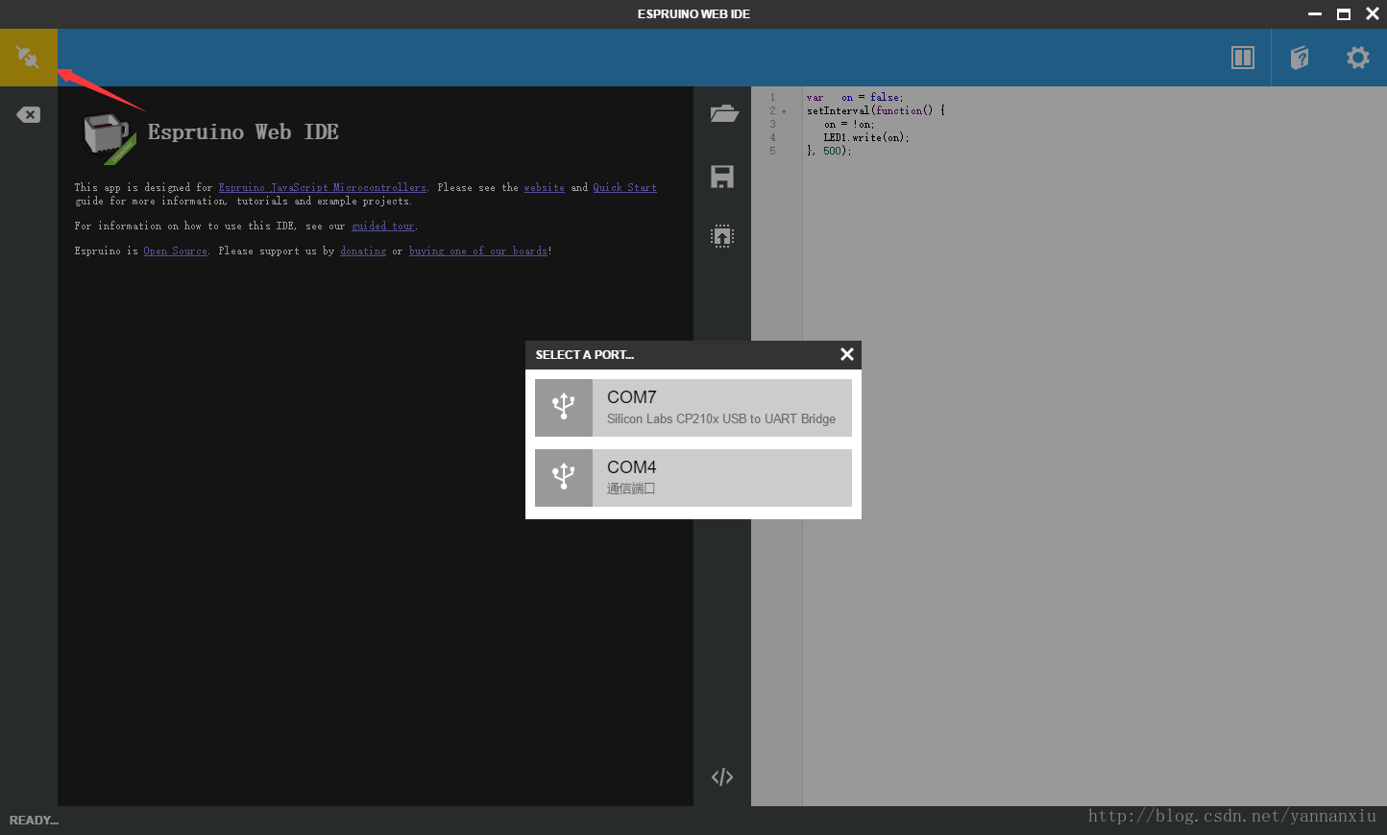Click code line 'LED1.write(on);'

[x=865, y=138]
